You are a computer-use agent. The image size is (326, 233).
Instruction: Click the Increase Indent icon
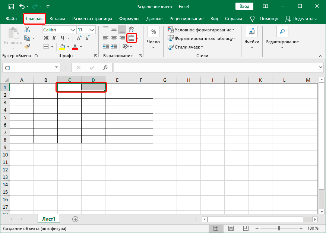point(114,47)
